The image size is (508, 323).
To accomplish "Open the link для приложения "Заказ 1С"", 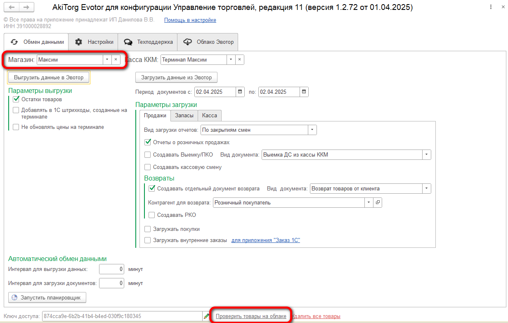I will coord(266,240).
